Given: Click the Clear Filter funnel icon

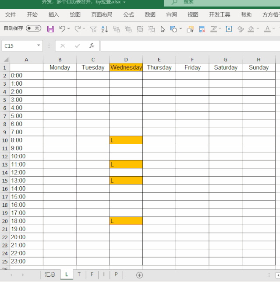Looking at the screenshot, I should pyautogui.click(x=93, y=29).
